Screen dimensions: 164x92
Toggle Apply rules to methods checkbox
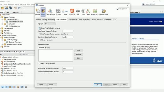(x=39, y=63)
